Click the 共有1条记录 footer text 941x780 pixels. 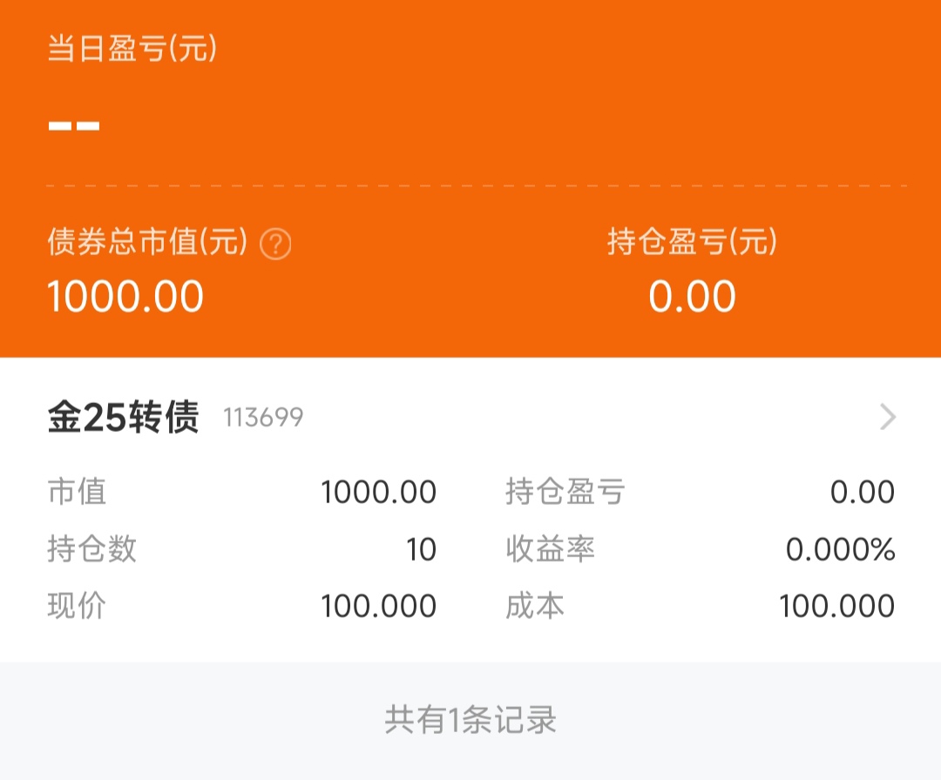pos(470,720)
